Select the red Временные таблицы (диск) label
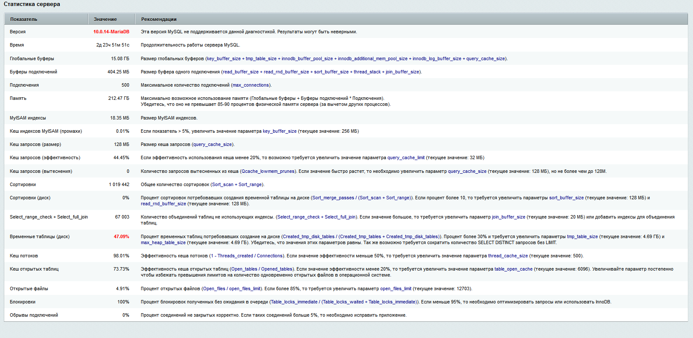Viewport: 693px width, 338px height. 40,236
